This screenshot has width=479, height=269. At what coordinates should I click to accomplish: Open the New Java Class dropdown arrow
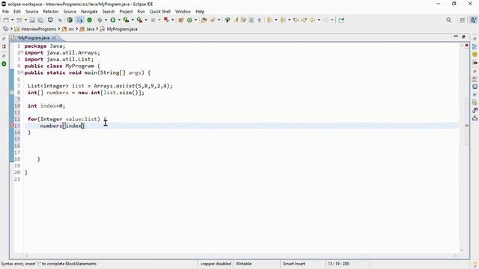(x=196, y=20)
